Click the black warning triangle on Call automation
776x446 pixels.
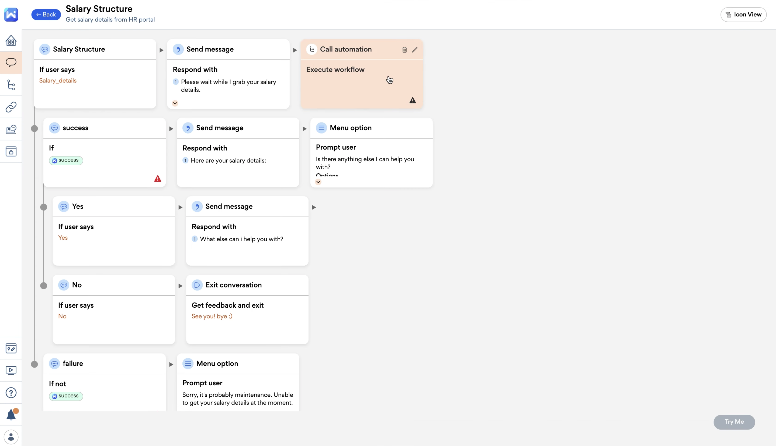[x=413, y=100]
